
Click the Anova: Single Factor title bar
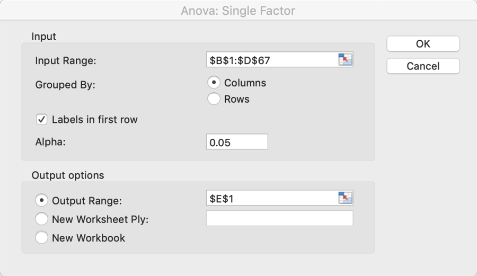coord(238,11)
